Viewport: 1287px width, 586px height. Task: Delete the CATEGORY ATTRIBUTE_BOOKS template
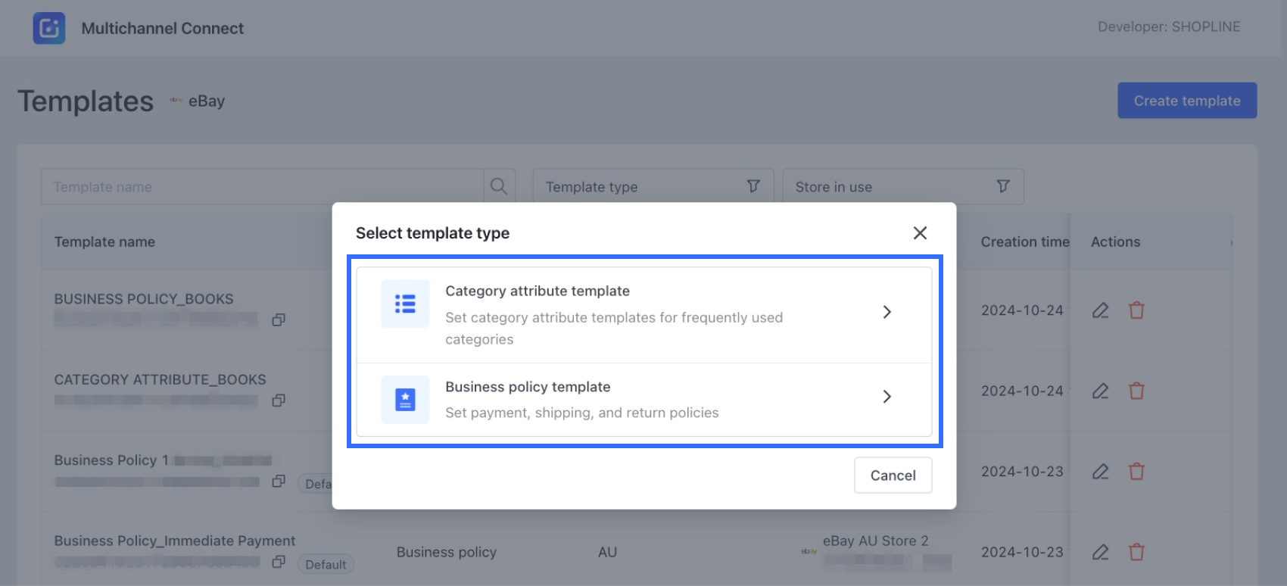point(1136,391)
